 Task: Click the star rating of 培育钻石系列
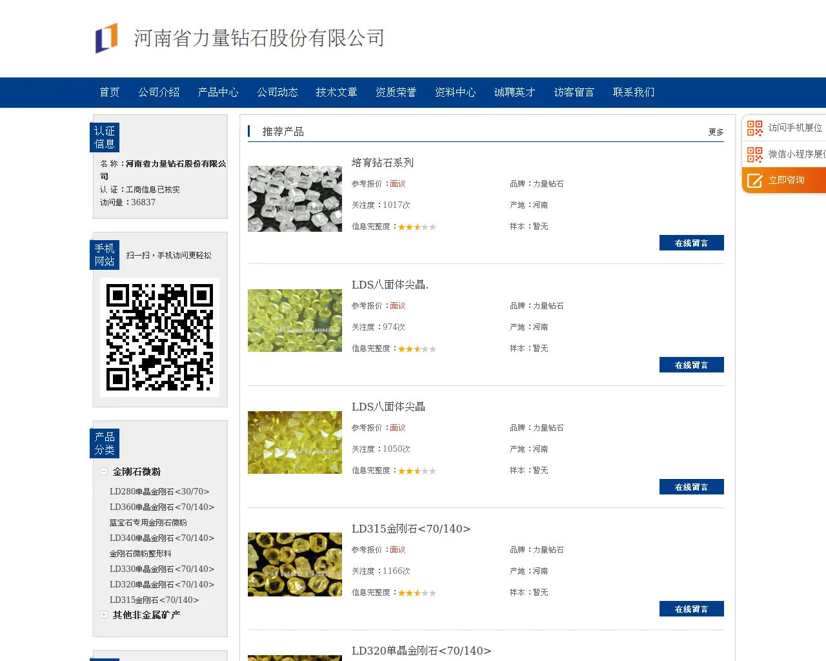(x=417, y=227)
